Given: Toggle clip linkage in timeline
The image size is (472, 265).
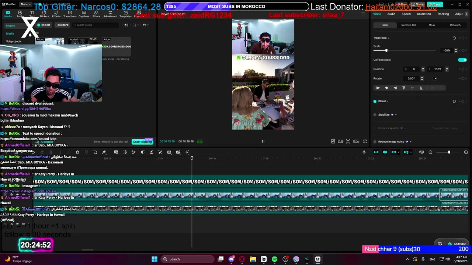Looking at the screenshot, I should [394, 152].
